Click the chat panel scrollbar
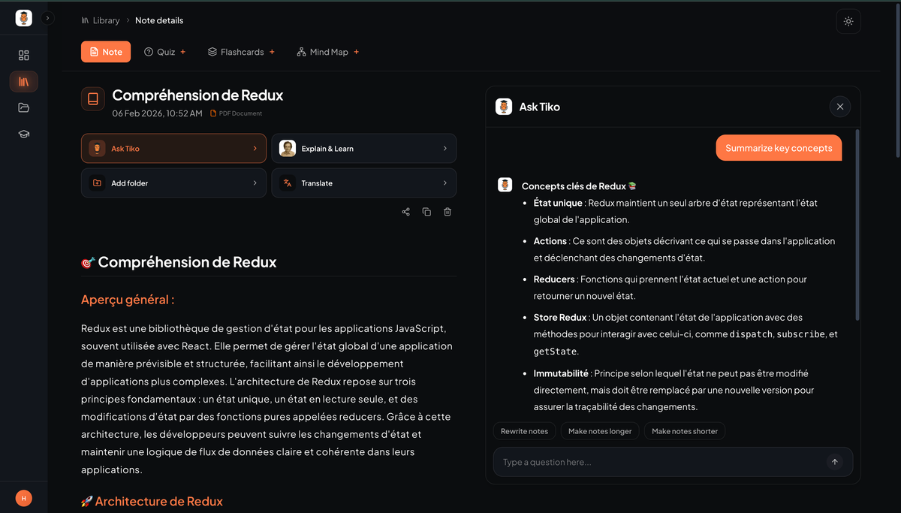 pos(857,225)
